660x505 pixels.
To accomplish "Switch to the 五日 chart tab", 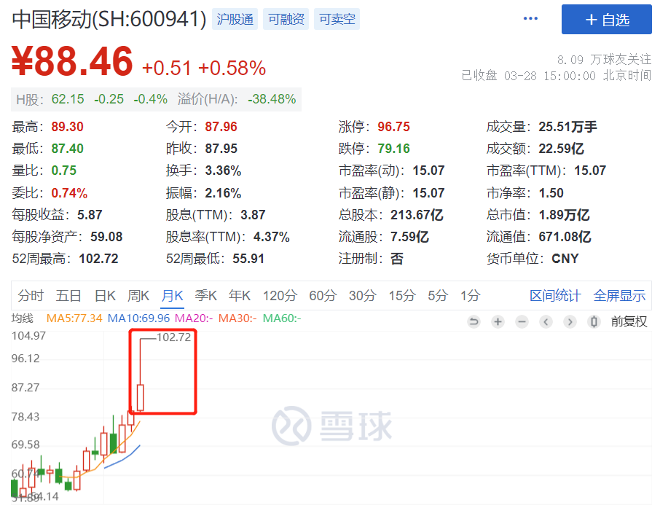I will coord(68,296).
